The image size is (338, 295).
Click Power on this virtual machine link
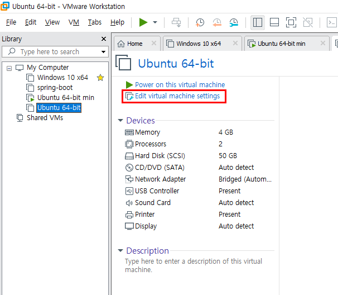[180, 85]
